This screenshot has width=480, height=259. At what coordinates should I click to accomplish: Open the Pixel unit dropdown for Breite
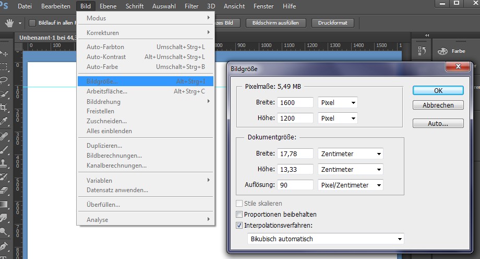338,103
